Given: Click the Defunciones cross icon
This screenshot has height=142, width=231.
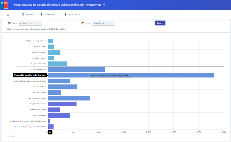Looking at the screenshot, I should (65, 15).
